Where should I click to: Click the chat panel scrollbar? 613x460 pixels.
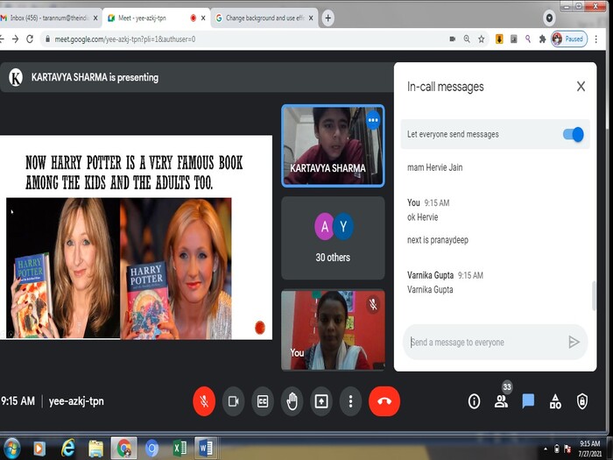tap(594, 295)
